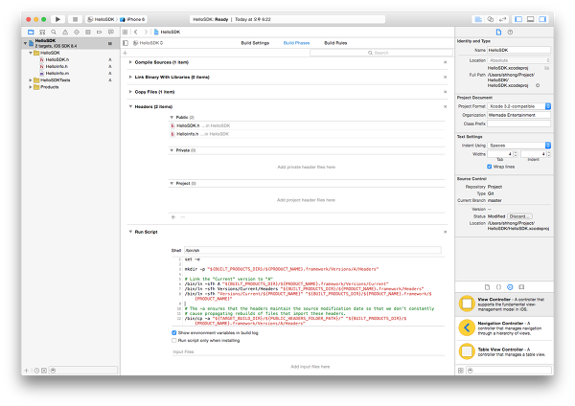Select View Controller in the library
The width and height of the screenshot is (575, 406).
pyautogui.click(x=505, y=304)
